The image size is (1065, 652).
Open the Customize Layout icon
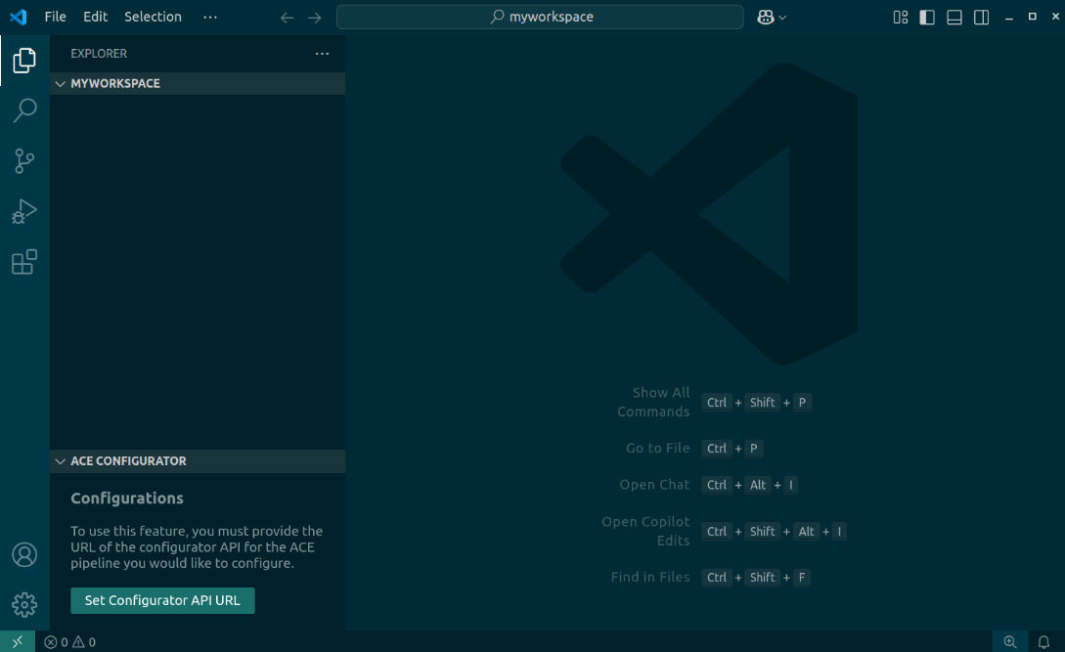click(x=901, y=18)
